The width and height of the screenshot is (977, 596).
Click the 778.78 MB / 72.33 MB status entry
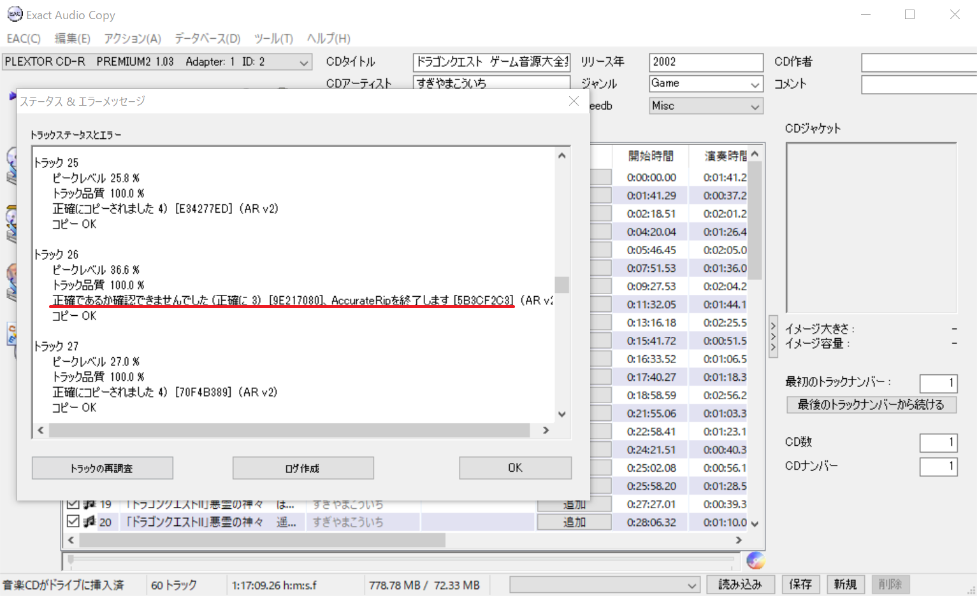click(424, 585)
